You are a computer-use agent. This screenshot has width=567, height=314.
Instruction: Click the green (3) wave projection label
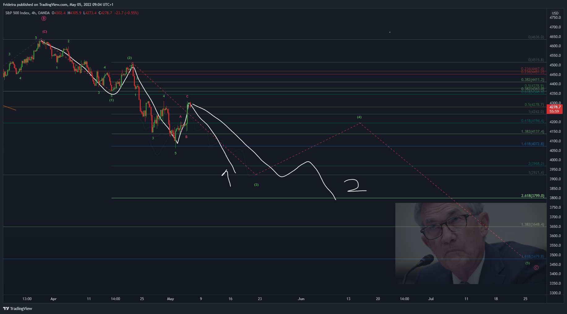coord(256,185)
